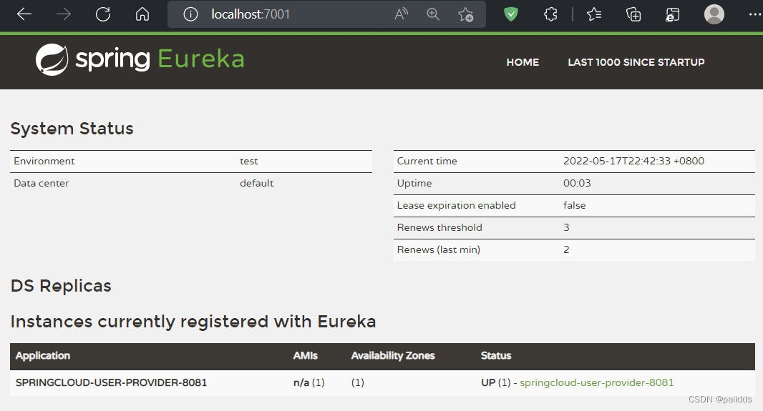The width and height of the screenshot is (763, 411).
Task: Select the Uptime label
Action: [414, 183]
